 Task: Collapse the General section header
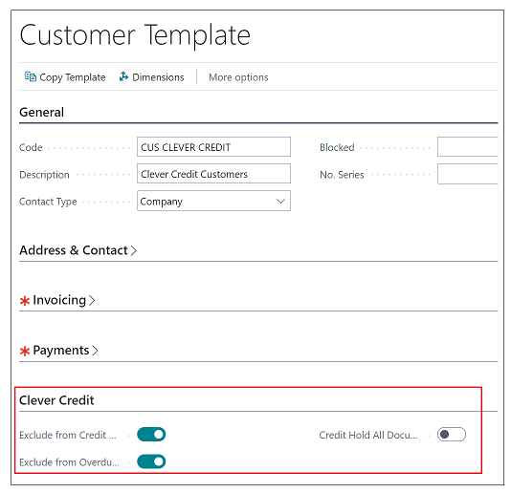(x=42, y=113)
